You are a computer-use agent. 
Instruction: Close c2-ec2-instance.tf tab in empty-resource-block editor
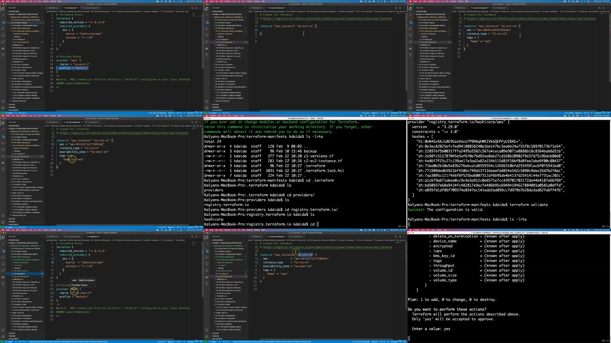[285, 8]
